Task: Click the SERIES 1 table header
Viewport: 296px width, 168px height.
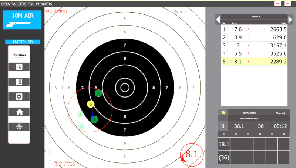Action: 254,17
